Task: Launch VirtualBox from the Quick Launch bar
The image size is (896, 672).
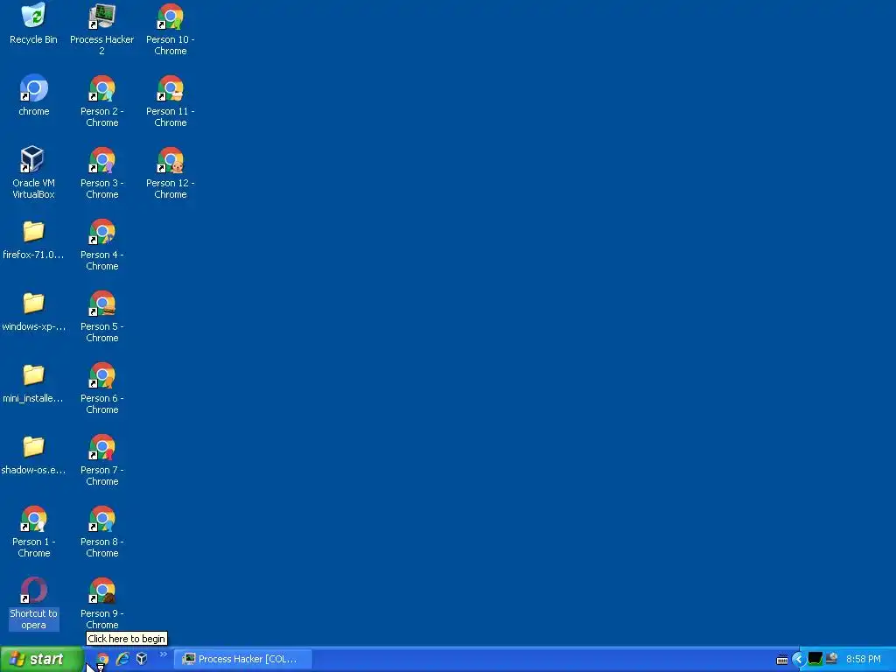Action: pyautogui.click(x=142, y=659)
